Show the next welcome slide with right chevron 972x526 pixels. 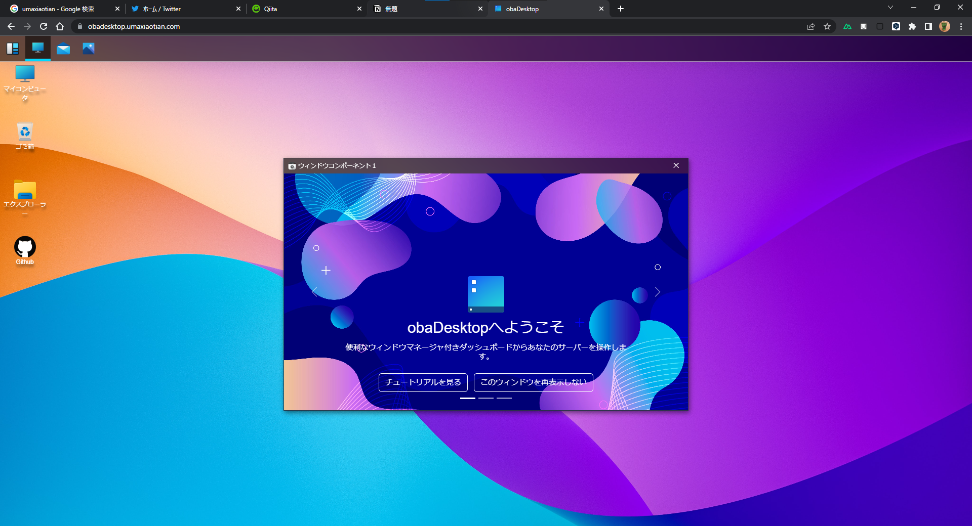658,292
